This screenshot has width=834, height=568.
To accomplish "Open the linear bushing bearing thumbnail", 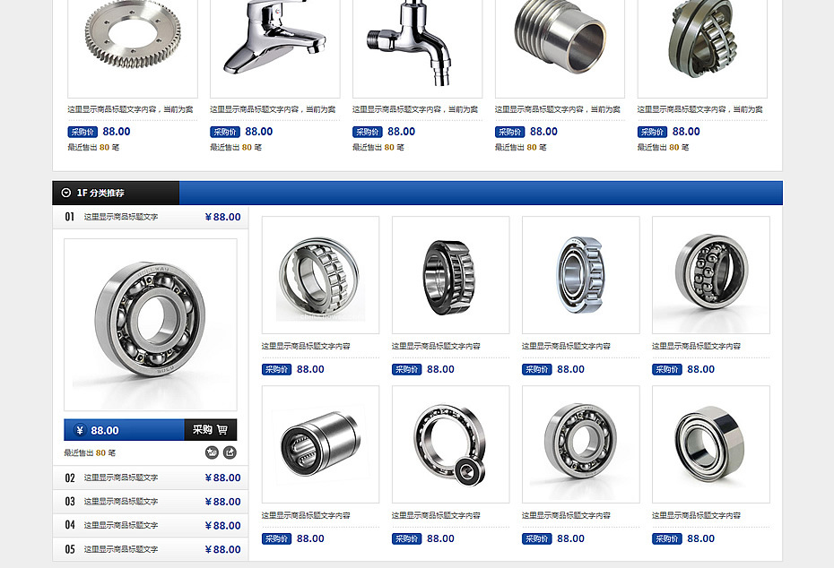I will (x=321, y=444).
